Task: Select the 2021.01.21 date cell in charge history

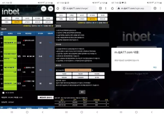Action: 62,102
